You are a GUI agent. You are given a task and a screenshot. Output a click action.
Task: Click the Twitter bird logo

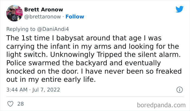[179, 9]
